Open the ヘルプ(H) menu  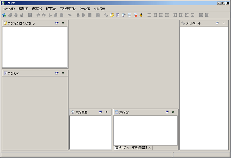pyautogui.click(x=99, y=8)
